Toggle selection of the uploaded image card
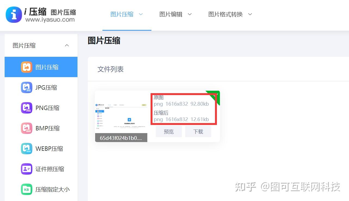349x201 pixels. [121, 114]
